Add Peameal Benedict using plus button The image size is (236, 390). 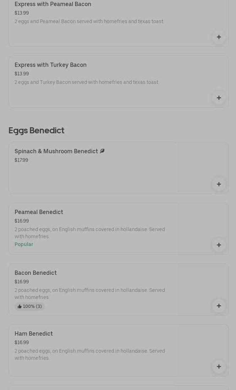pyautogui.click(x=219, y=245)
